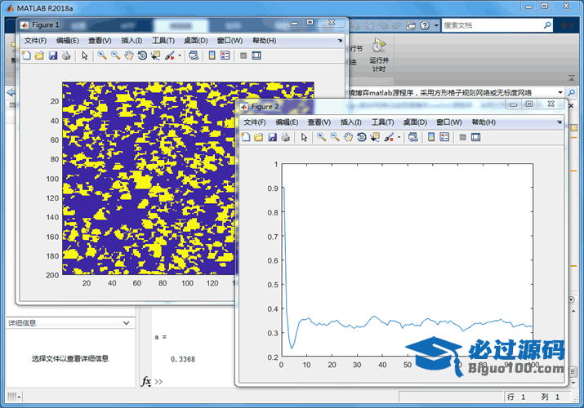
Task: Click the Brush data tool in Figure 2
Action: tap(389, 137)
